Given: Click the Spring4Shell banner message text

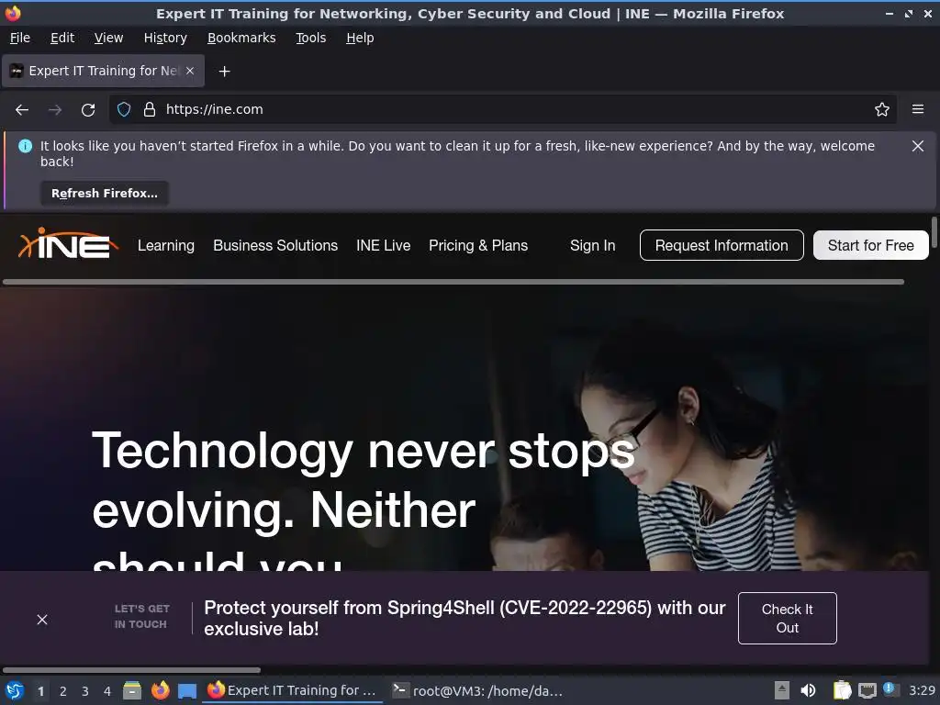Looking at the screenshot, I should tap(464, 618).
